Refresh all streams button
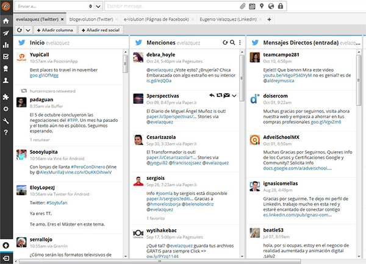The width and height of the screenshot is (366, 264). point(20,30)
